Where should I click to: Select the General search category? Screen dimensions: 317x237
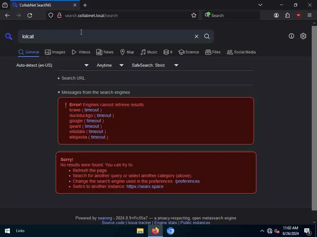pyautogui.click(x=28, y=52)
